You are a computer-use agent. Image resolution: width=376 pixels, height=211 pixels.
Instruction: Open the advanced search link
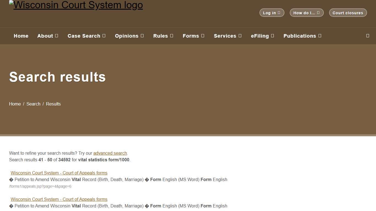point(110,153)
